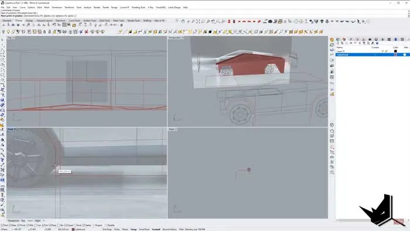Viewport: 410px width, 231px height.
Task: Click the Cybertruck layer color swatch
Action: 395,55
